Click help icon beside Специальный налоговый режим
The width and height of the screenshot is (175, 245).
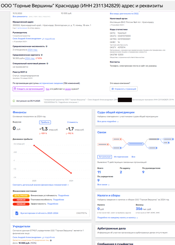tap(47, 64)
